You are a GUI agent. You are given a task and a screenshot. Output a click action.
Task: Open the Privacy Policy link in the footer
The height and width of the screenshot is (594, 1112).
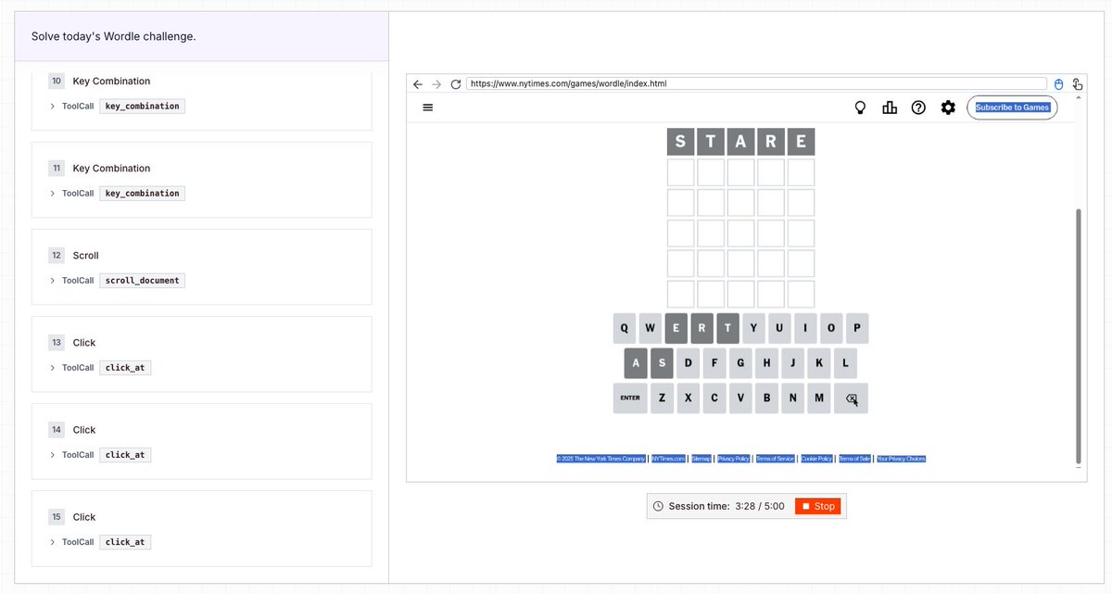[732, 458]
